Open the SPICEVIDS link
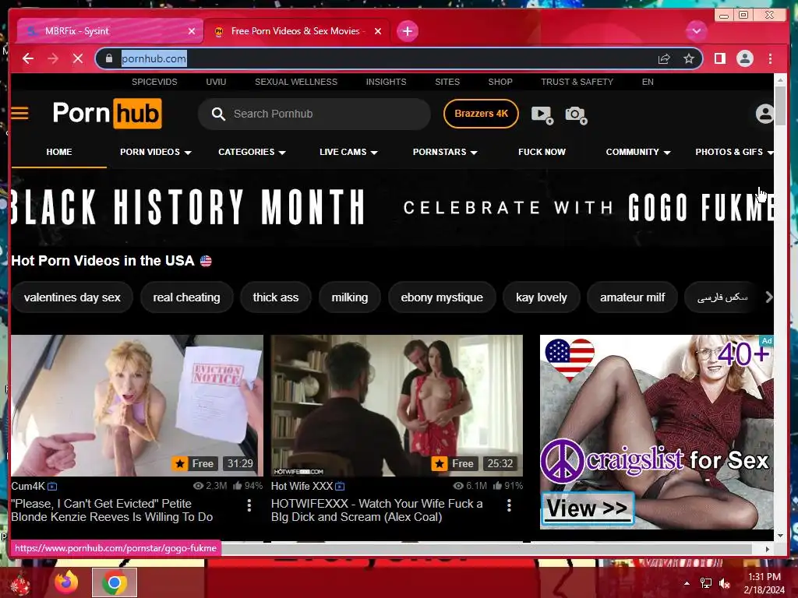This screenshot has width=798, height=598. 154,82
